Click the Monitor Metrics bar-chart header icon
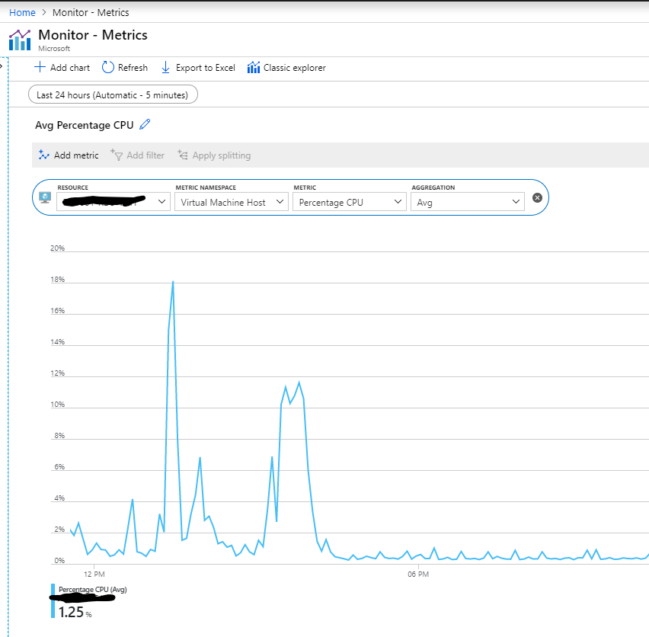 point(19,38)
